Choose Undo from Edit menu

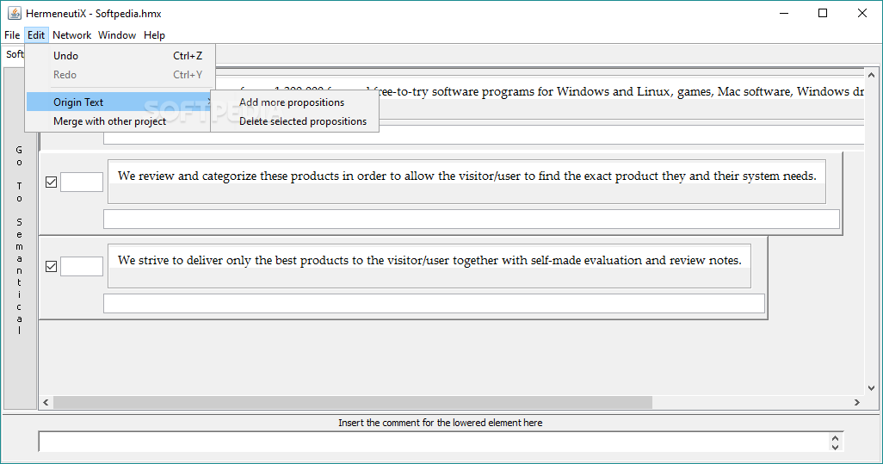click(120, 56)
